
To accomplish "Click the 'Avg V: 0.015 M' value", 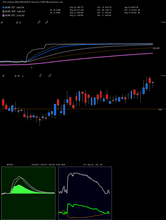I will (131, 7).
